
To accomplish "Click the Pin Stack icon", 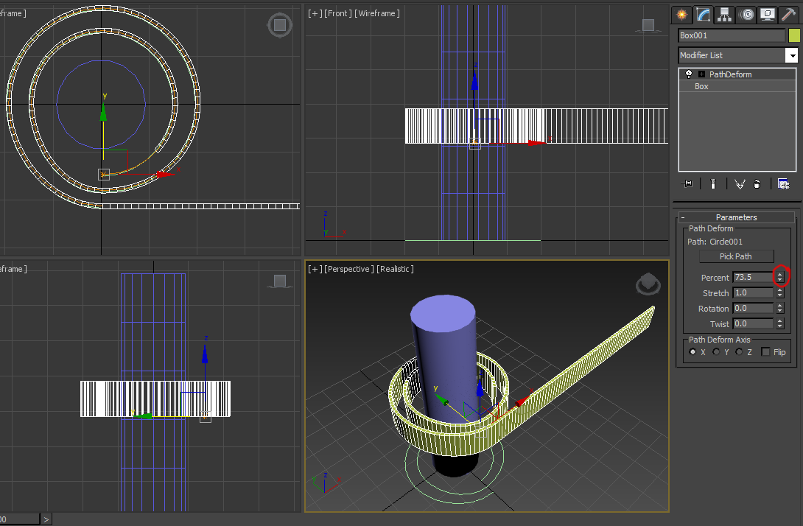I will 688,184.
